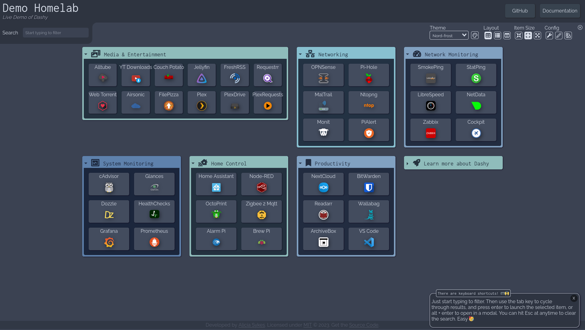Open the Node-RED icon
The height and width of the screenshot is (330, 585).
261,187
